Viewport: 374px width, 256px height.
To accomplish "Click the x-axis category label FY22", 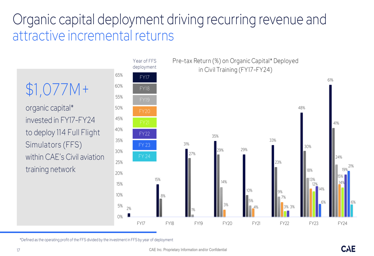I will (285, 223).
